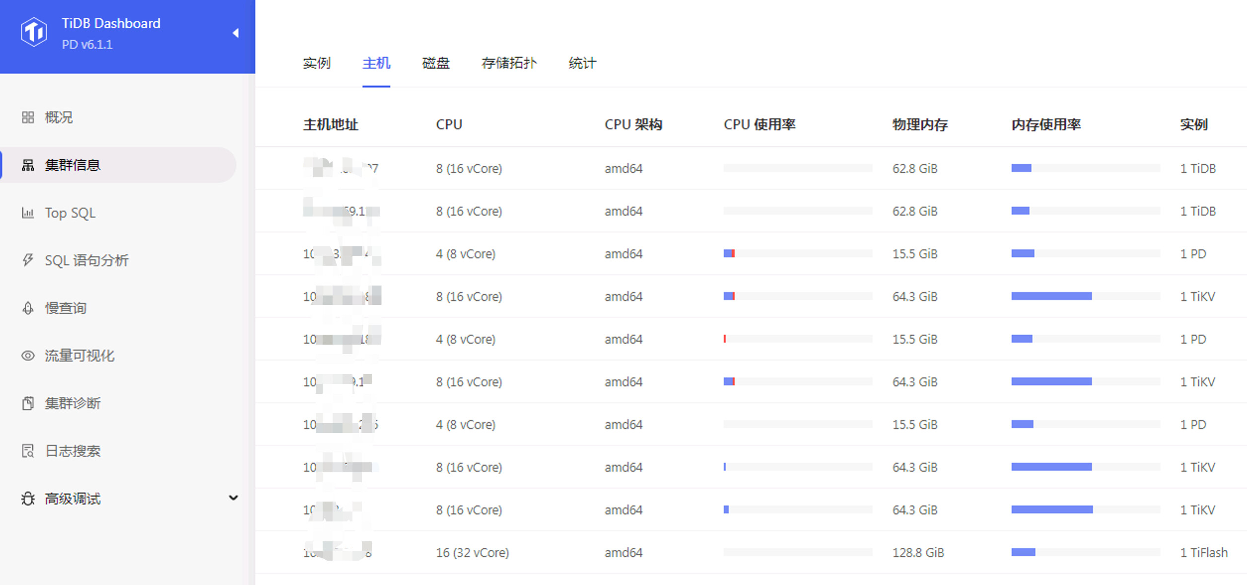Click the overview grid icon

pyautogui.click(x=28, y=117)
